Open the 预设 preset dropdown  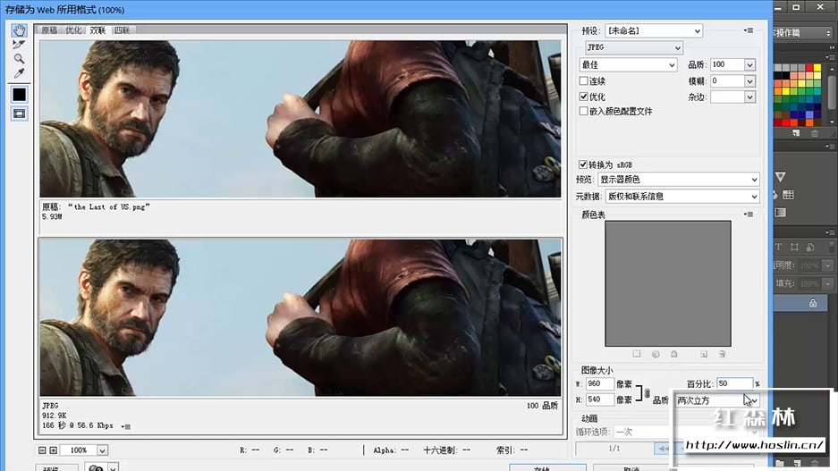click(654, 31)
